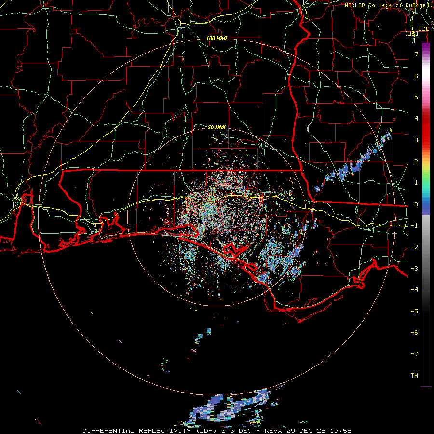
Task: Click the -1 value on the scale
Action: point(414,226)
